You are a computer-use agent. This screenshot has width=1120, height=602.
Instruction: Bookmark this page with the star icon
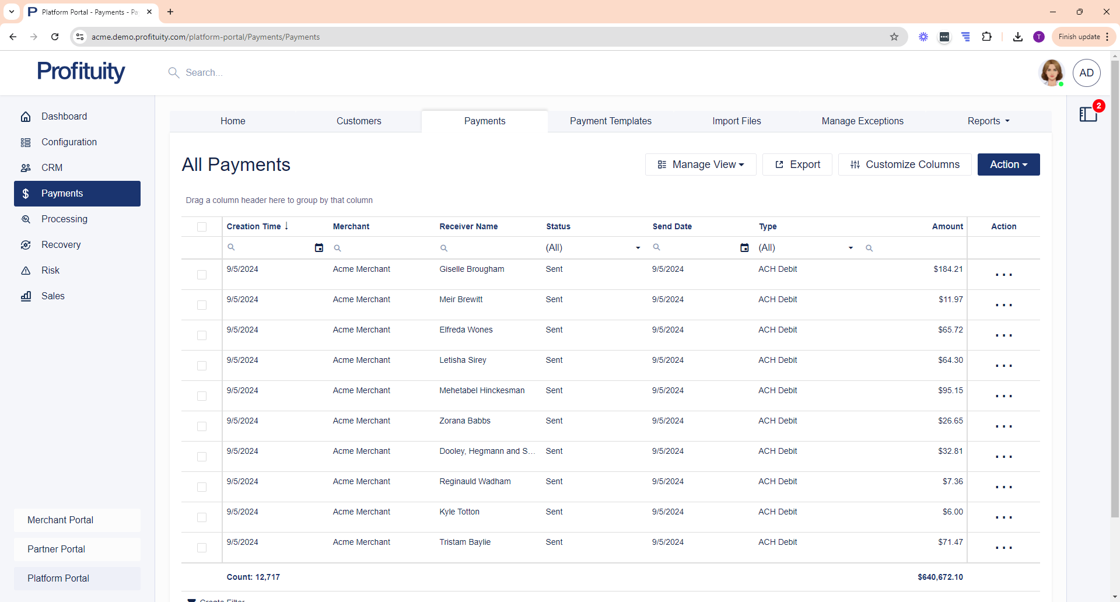[894, 37]
